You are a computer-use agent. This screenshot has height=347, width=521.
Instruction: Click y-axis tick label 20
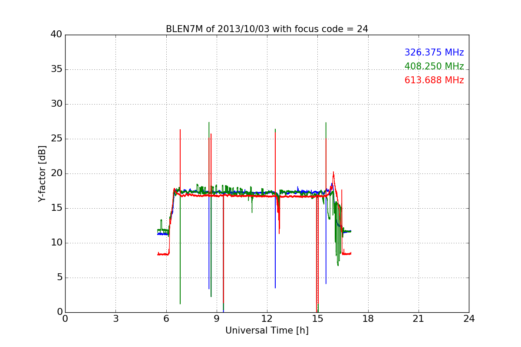[x=56, y=173]
